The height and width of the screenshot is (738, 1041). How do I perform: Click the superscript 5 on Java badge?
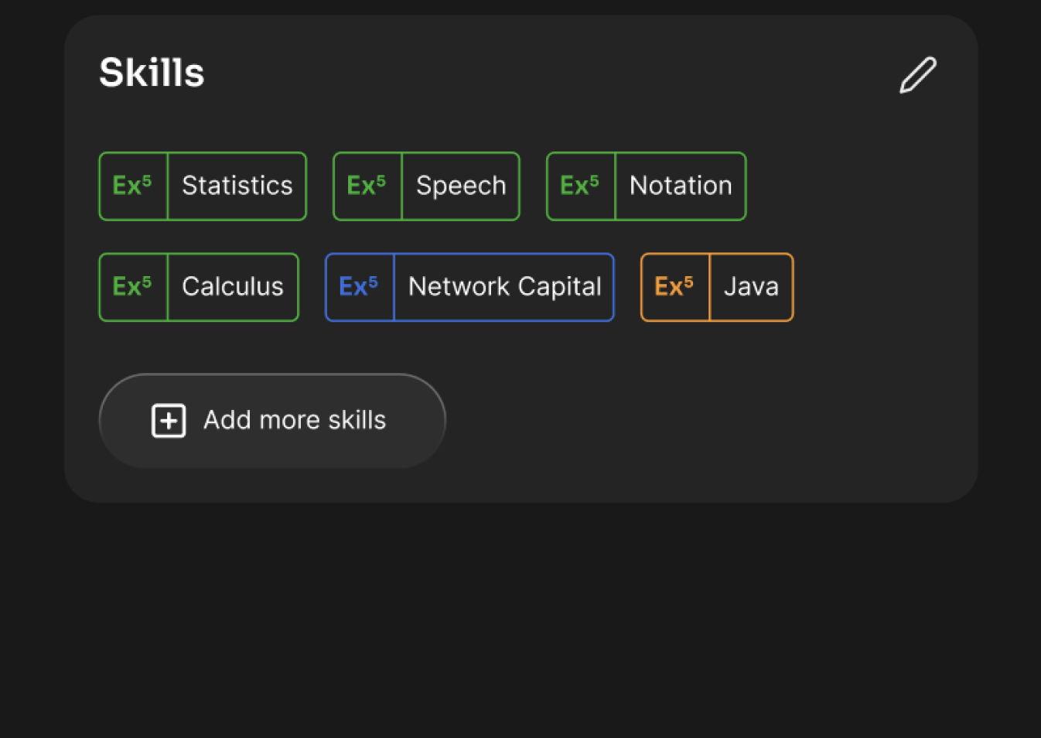pos(689,281)
